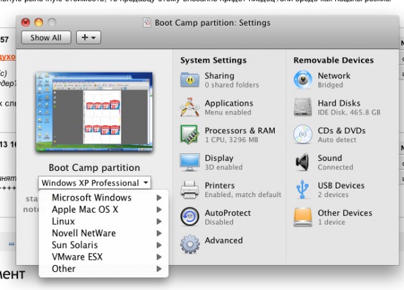
Task: Click the "IDE Disk, 465.8 GB" text
Action: click(x=349, y=112)
